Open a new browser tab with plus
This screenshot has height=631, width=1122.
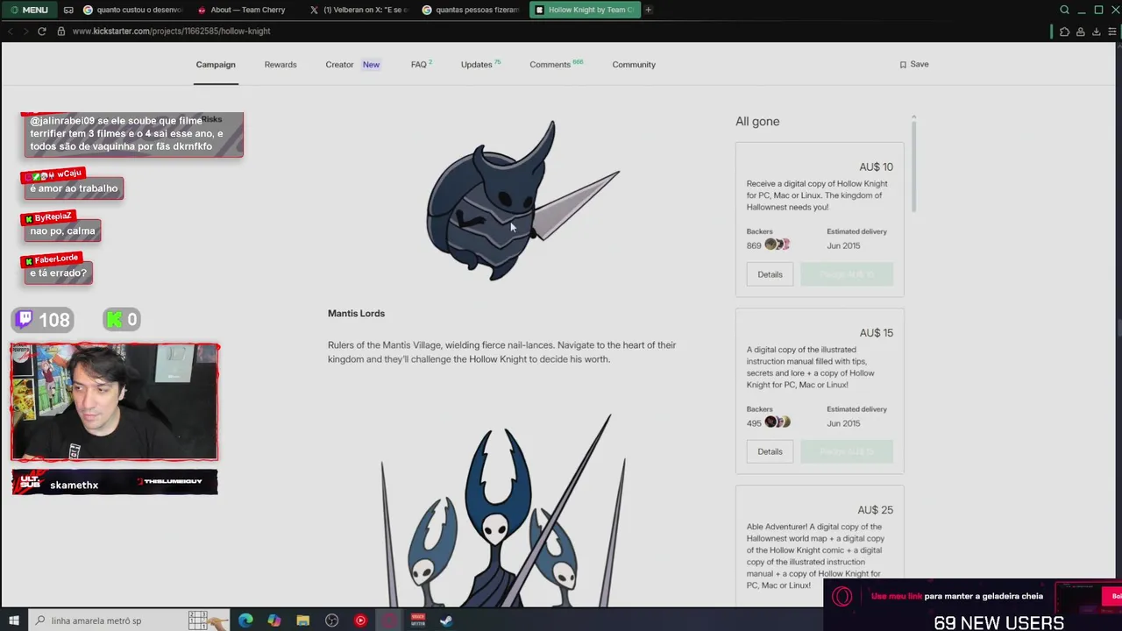tap(648, 10)
